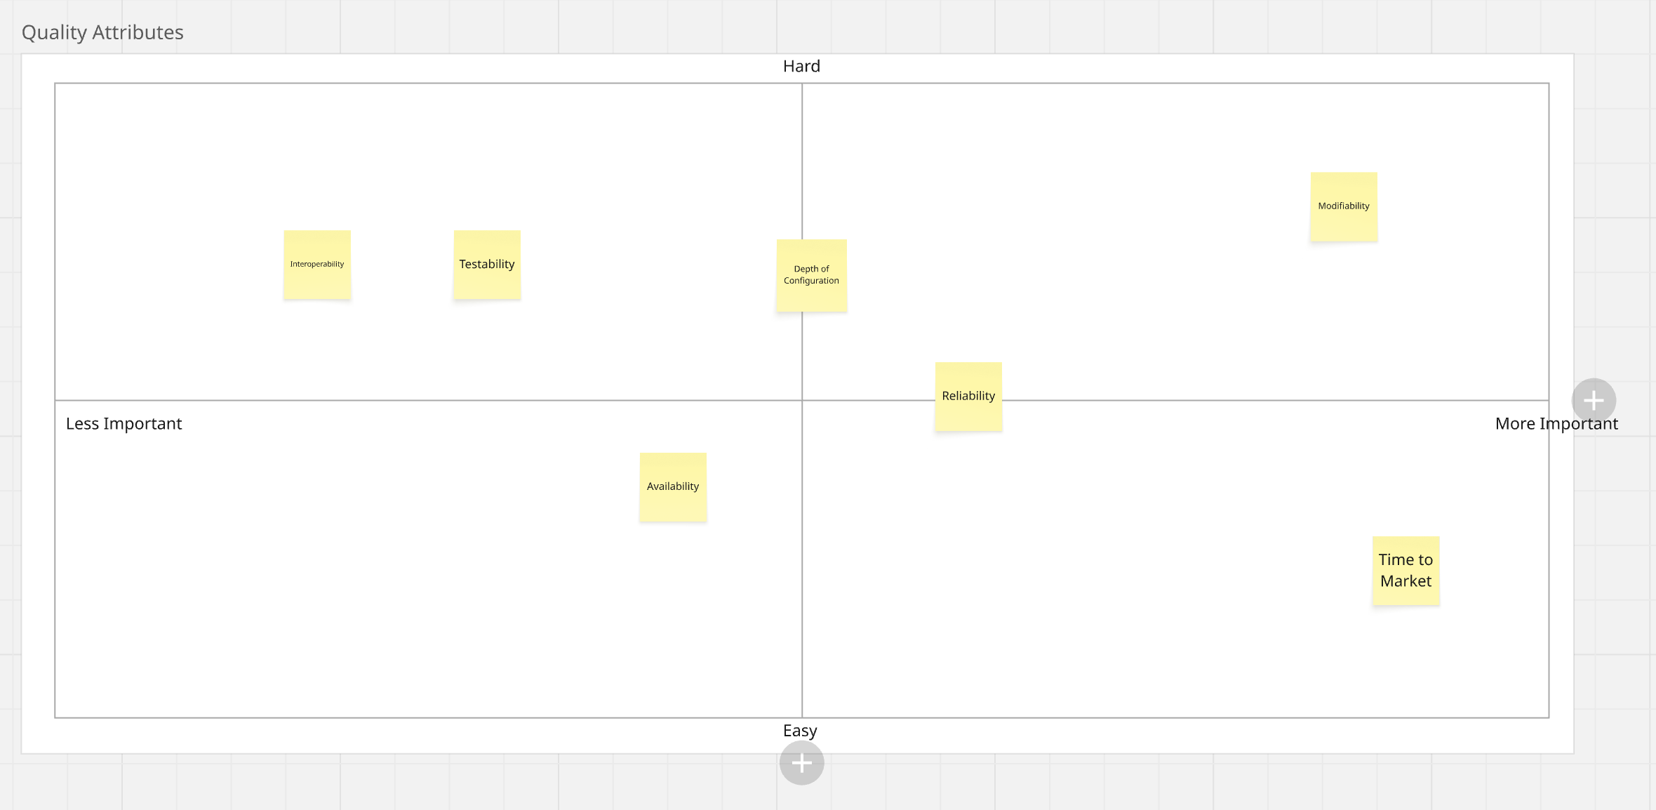The width and height of the screenshot is (1656, 810).
Task: Click the plus button beside More Important
Action: [x=1594, y=401]
